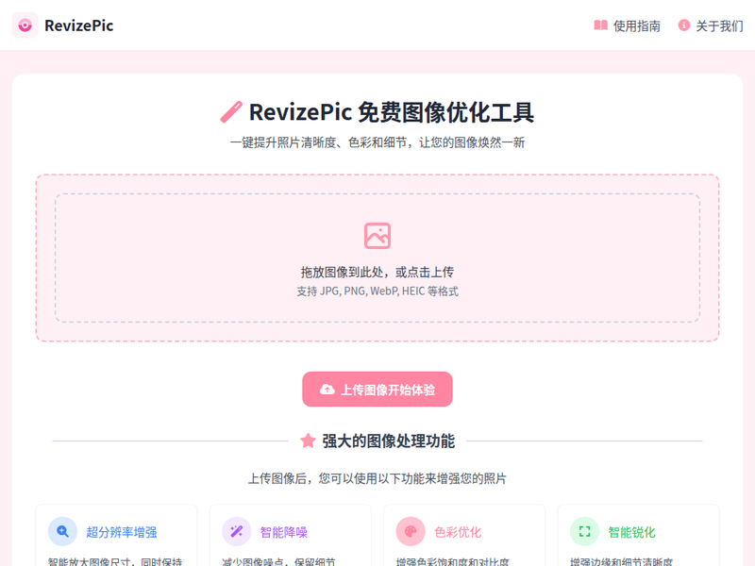Click the 上传图像开始体验 upload button

pos(377,389)
